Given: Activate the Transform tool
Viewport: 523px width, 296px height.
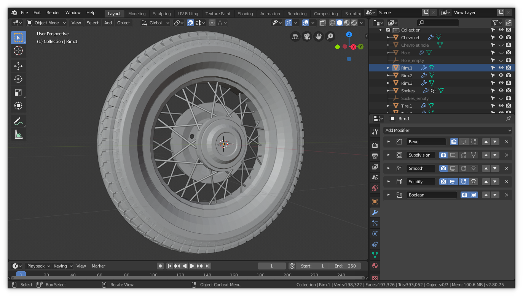Looking at the screenshot, I should pos(18,106).
